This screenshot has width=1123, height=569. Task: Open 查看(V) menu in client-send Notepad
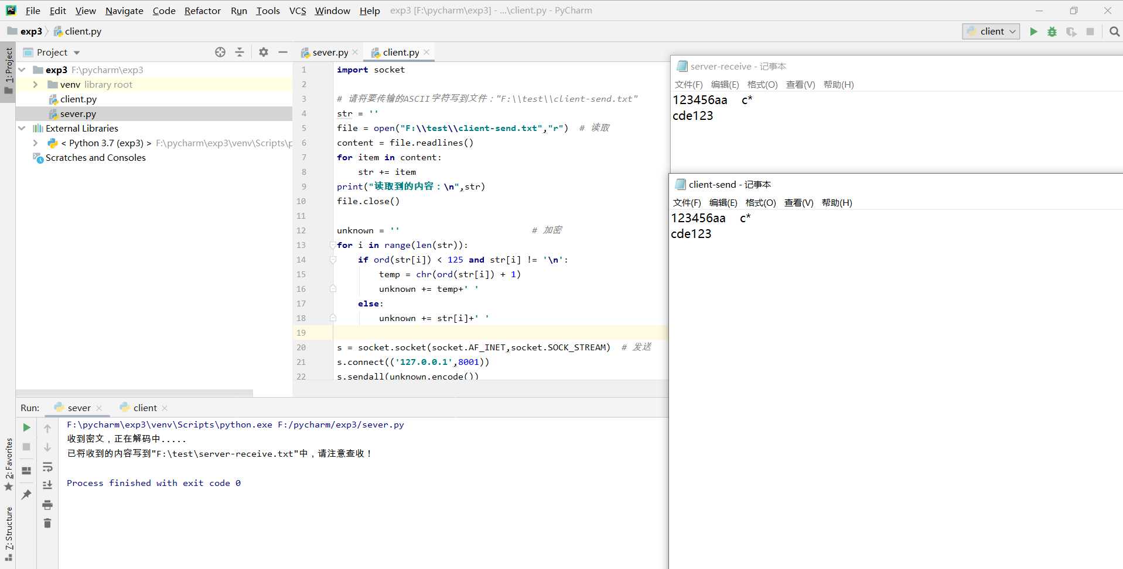tap(799, 203)
